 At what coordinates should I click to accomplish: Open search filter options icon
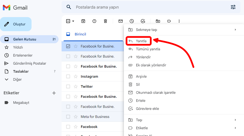pos(233,7)
